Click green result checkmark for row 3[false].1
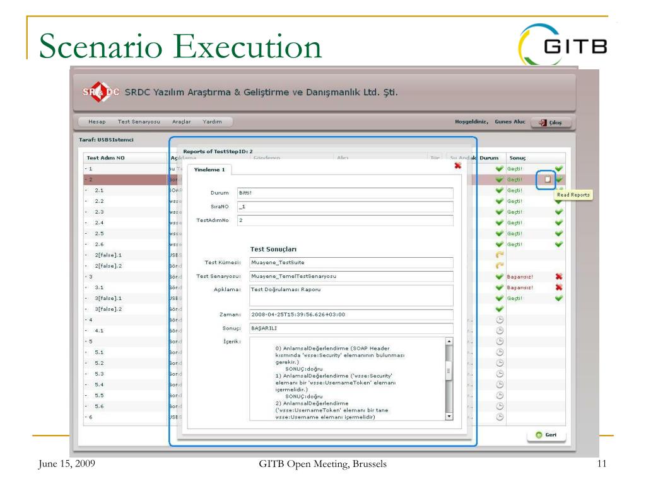The width and height of the screenshot is (646, 484). pos(558,298)
